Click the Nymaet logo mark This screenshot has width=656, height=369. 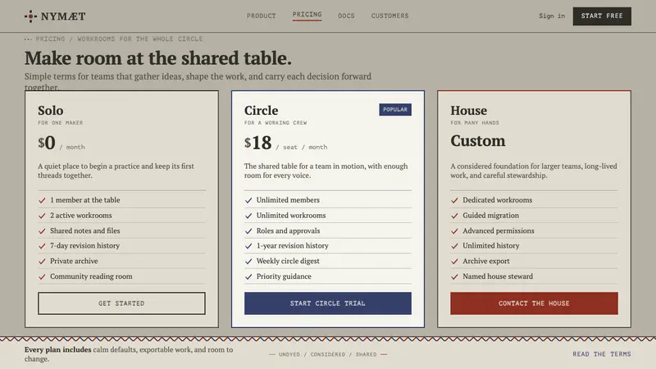30,16
